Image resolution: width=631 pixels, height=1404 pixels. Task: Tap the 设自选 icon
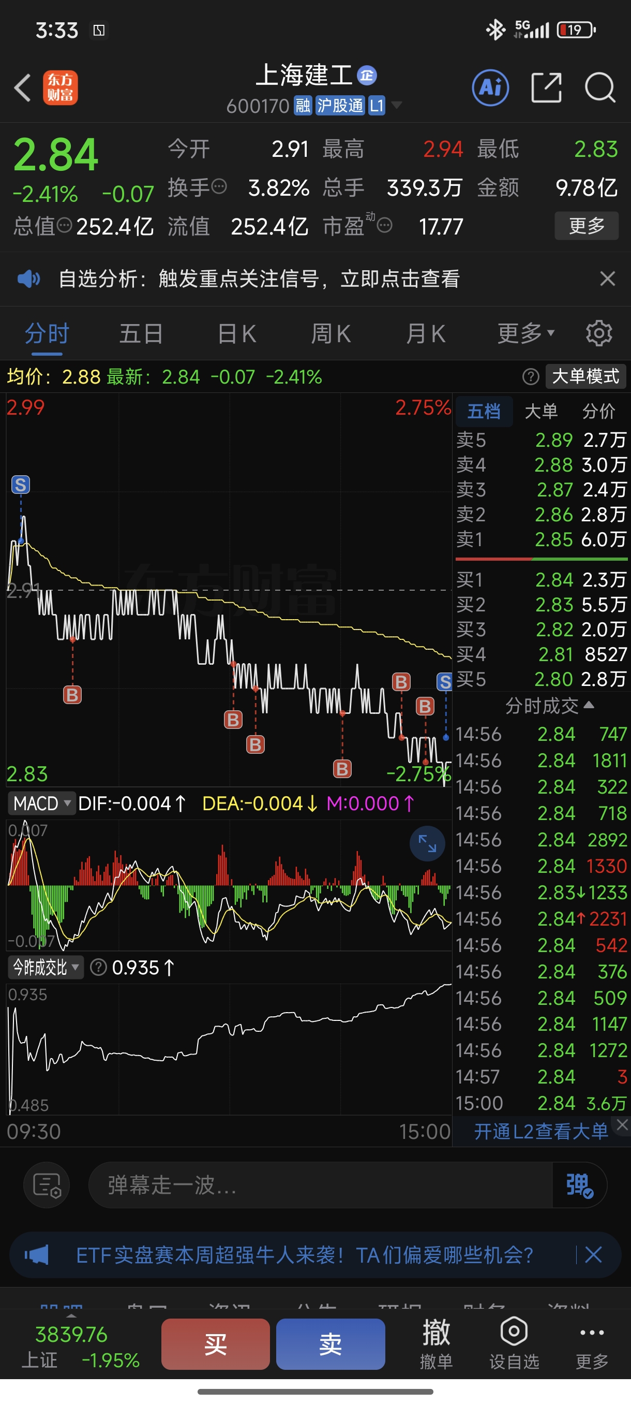[514, 1343]
